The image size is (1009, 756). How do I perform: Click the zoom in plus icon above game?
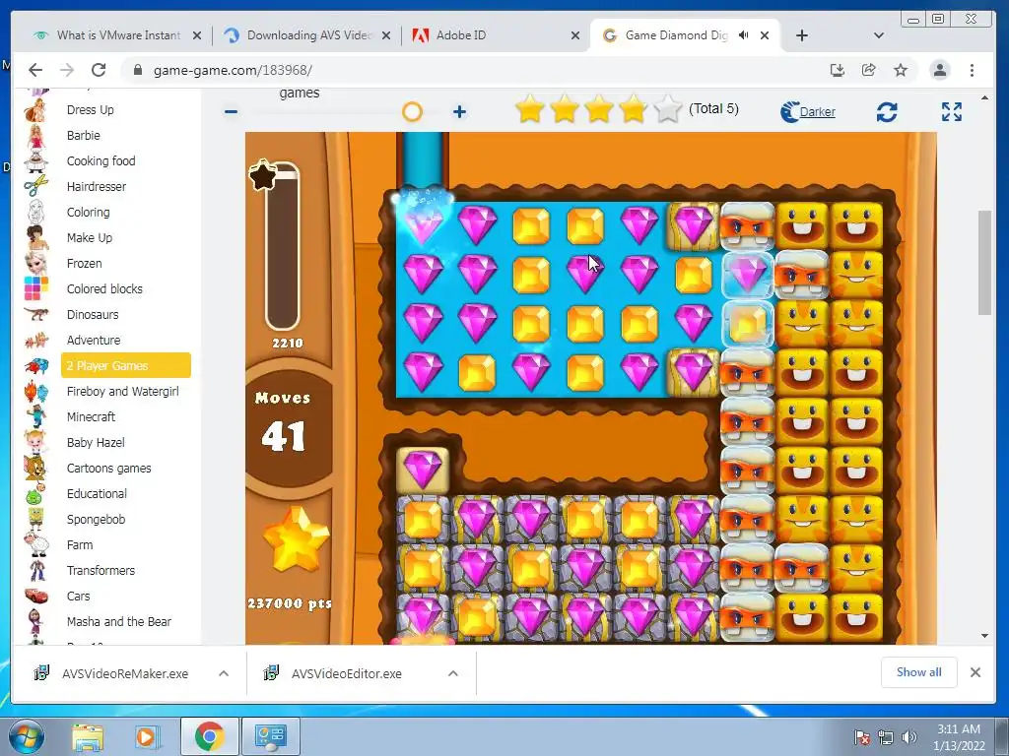click(459, 112)
